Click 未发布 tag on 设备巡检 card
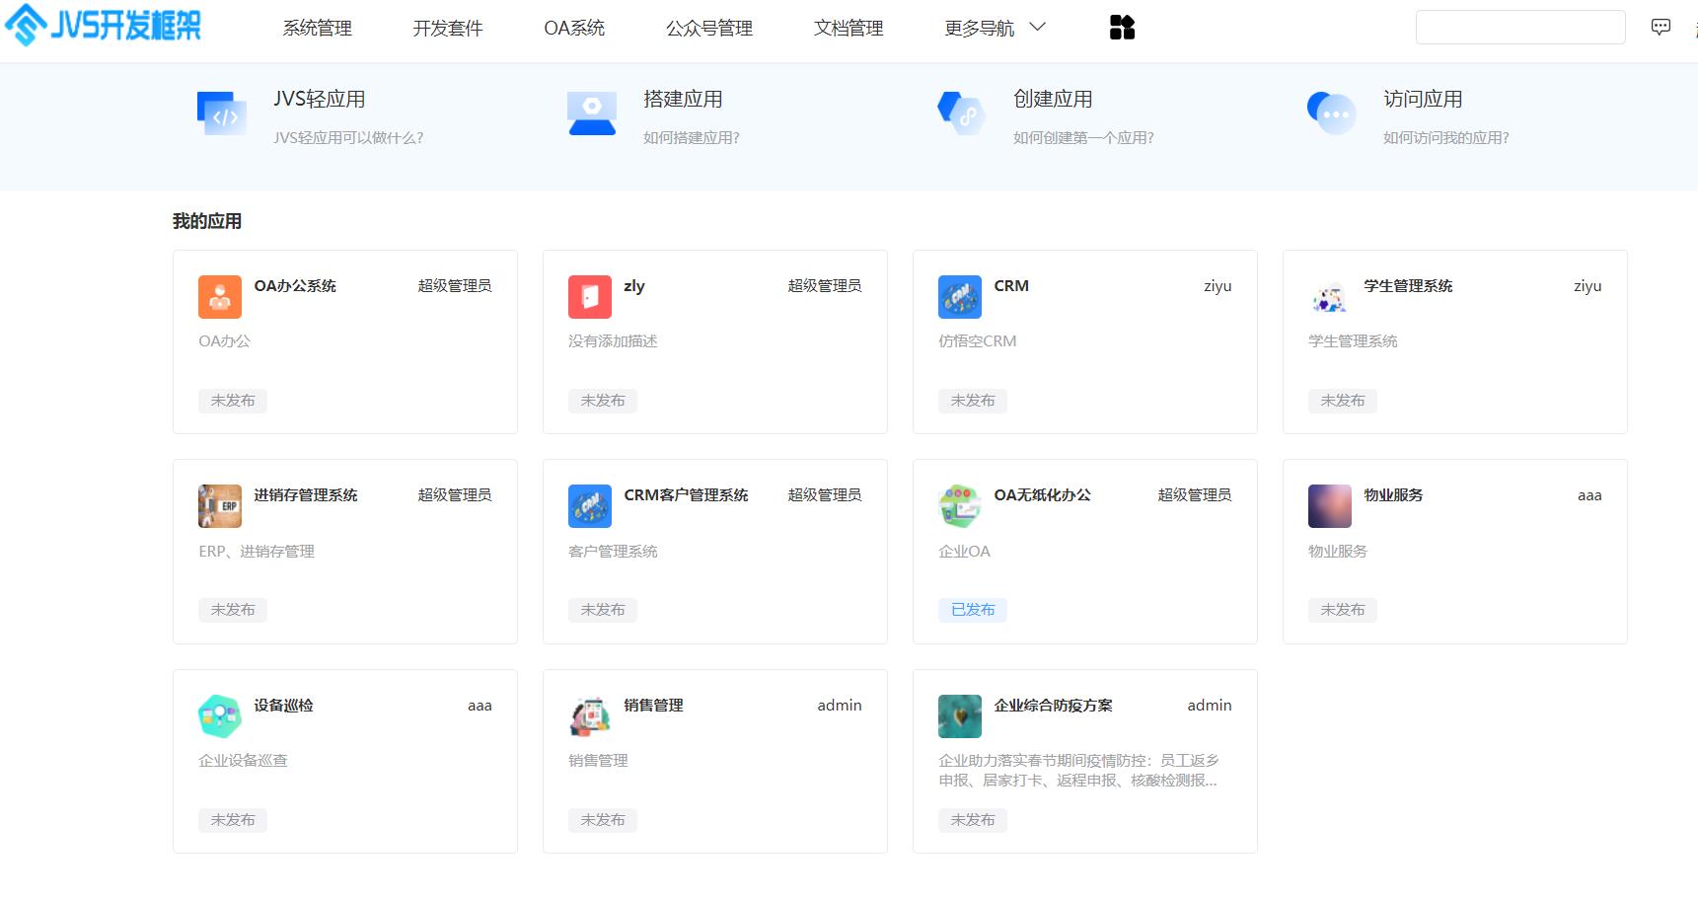The width and height of the screenshot is (1698, 898). pyautogui.click(x=233, y=820)
